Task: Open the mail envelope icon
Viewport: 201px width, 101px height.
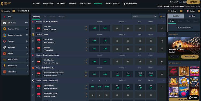Action: point(184,2)
